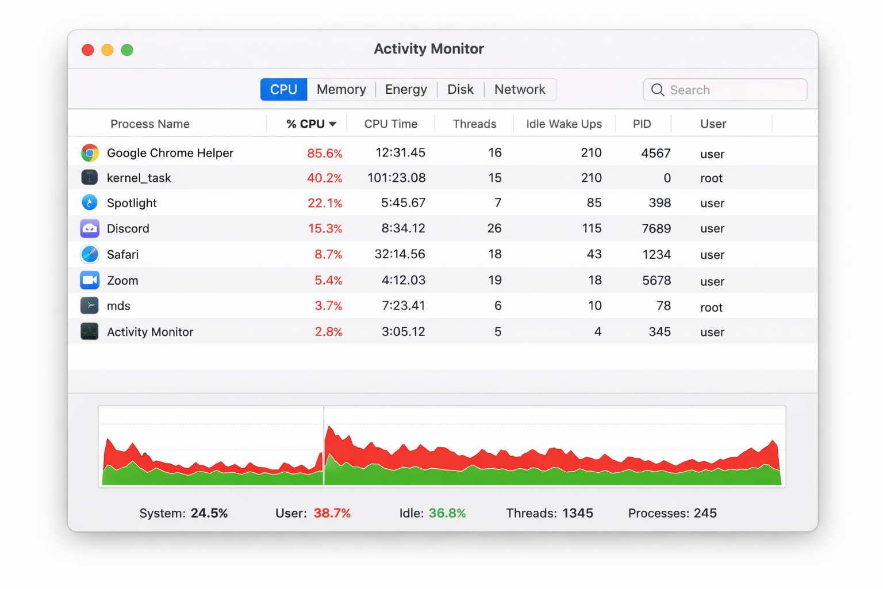Select the Google Chrome Helper process name
The height and width of the screenshot is (589, 883).
tap(170, 153)
